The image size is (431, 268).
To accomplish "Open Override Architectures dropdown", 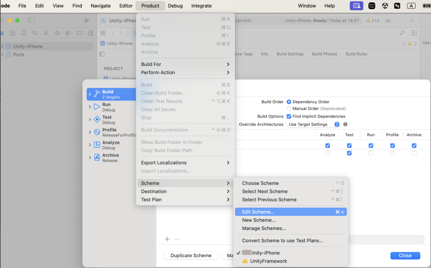I will click(313, 124).
